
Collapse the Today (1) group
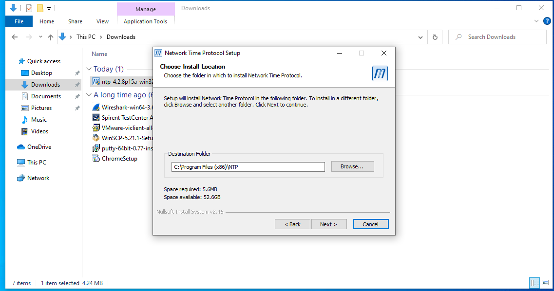(89, 69)
